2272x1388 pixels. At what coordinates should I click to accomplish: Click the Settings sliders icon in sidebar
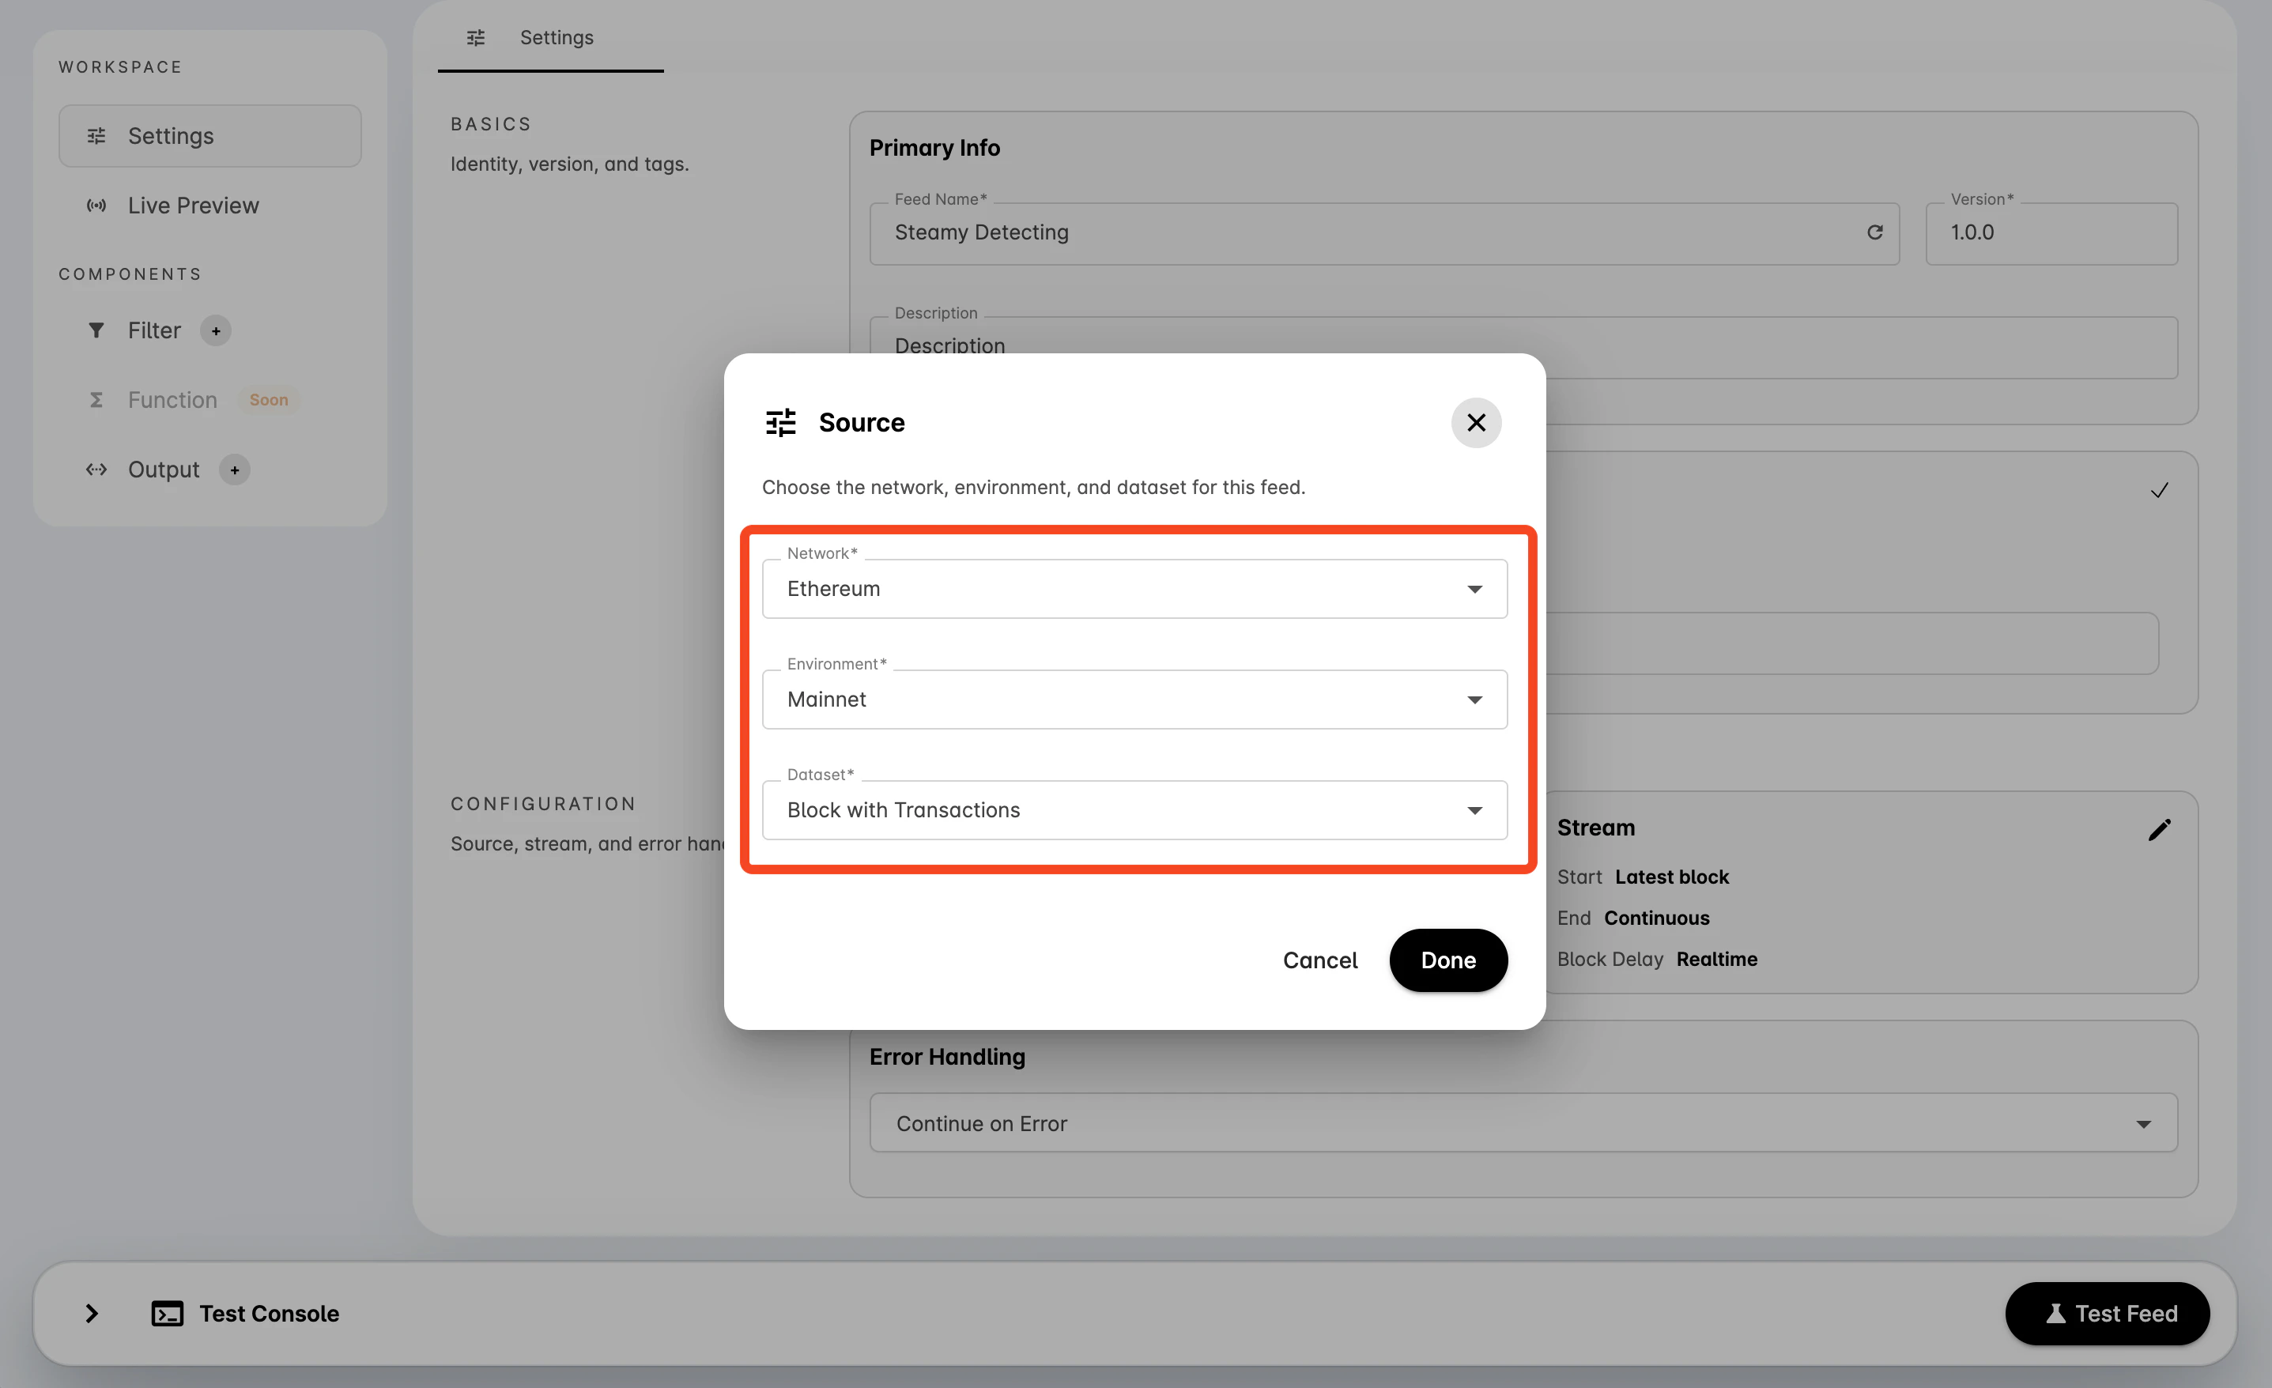[x=96, y=136]
